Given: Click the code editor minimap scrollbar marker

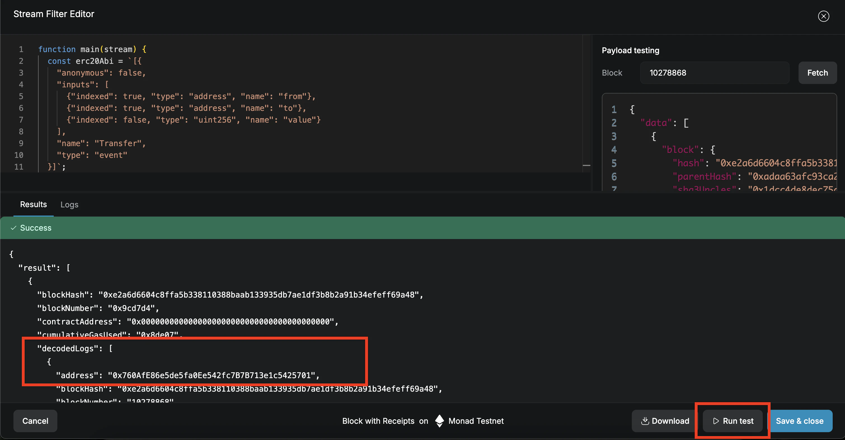Looking at the screenshot, I should coord(586,165).
